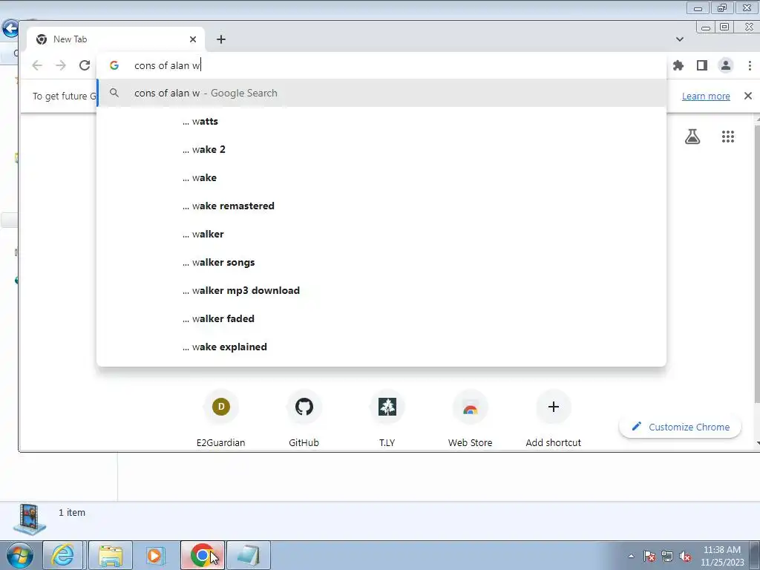This screenshot has height=570, width=760.
Task: Open the notepad taskbar icon
Action: pos(248,555)
